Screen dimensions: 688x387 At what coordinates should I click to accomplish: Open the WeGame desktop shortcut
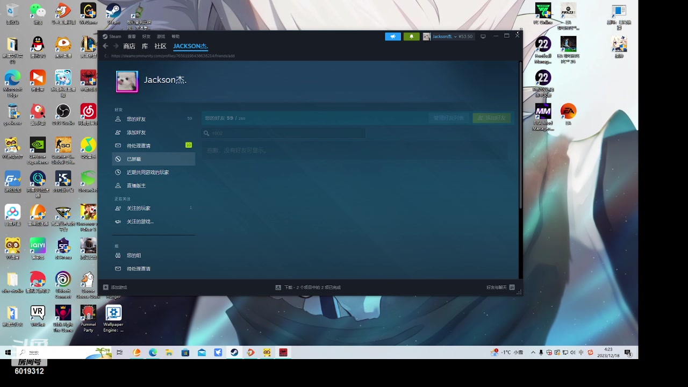(x=88, y=14)
